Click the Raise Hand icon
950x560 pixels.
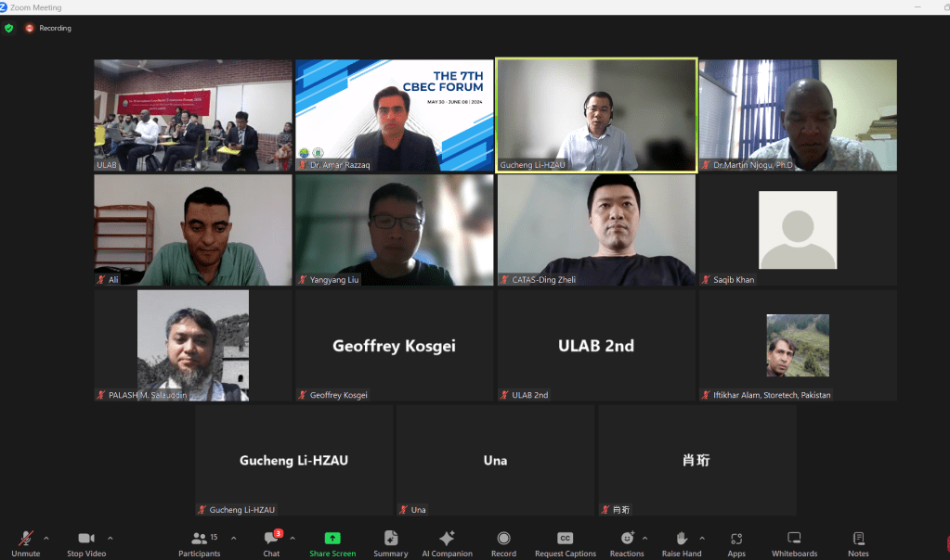pyautogui.click(x=682, y=538)
